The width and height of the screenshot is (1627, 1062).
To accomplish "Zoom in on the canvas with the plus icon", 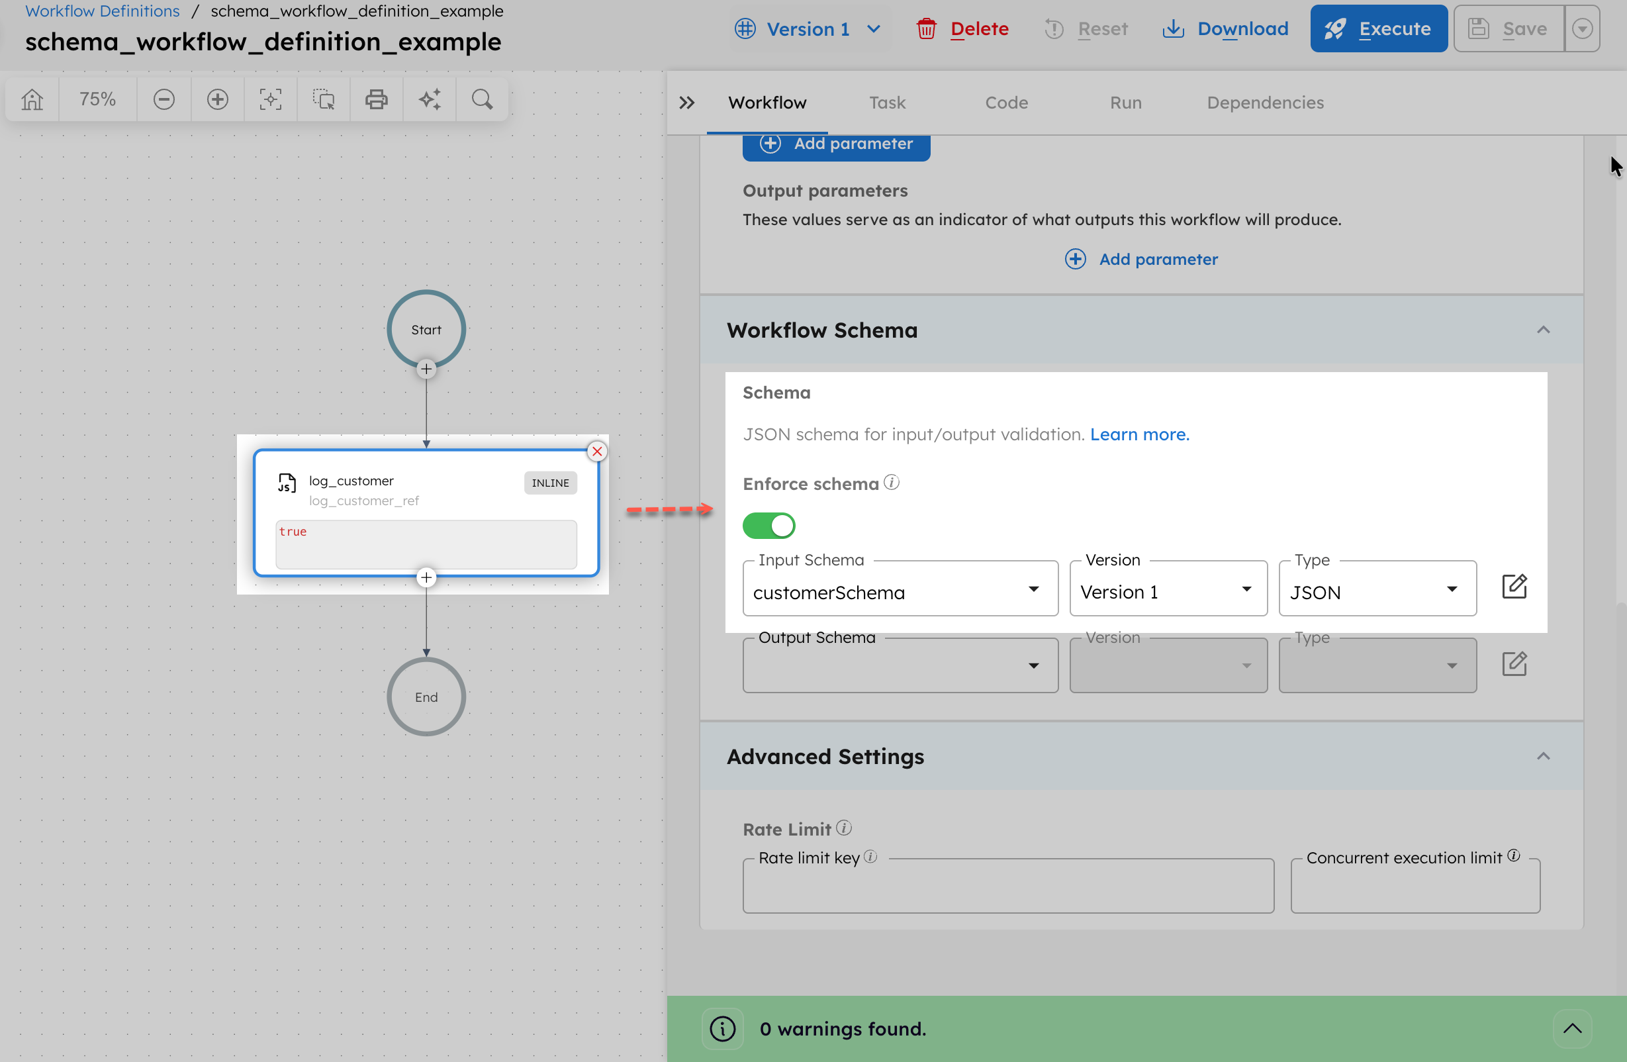I will pyautogui.click(x=217, y=99).
